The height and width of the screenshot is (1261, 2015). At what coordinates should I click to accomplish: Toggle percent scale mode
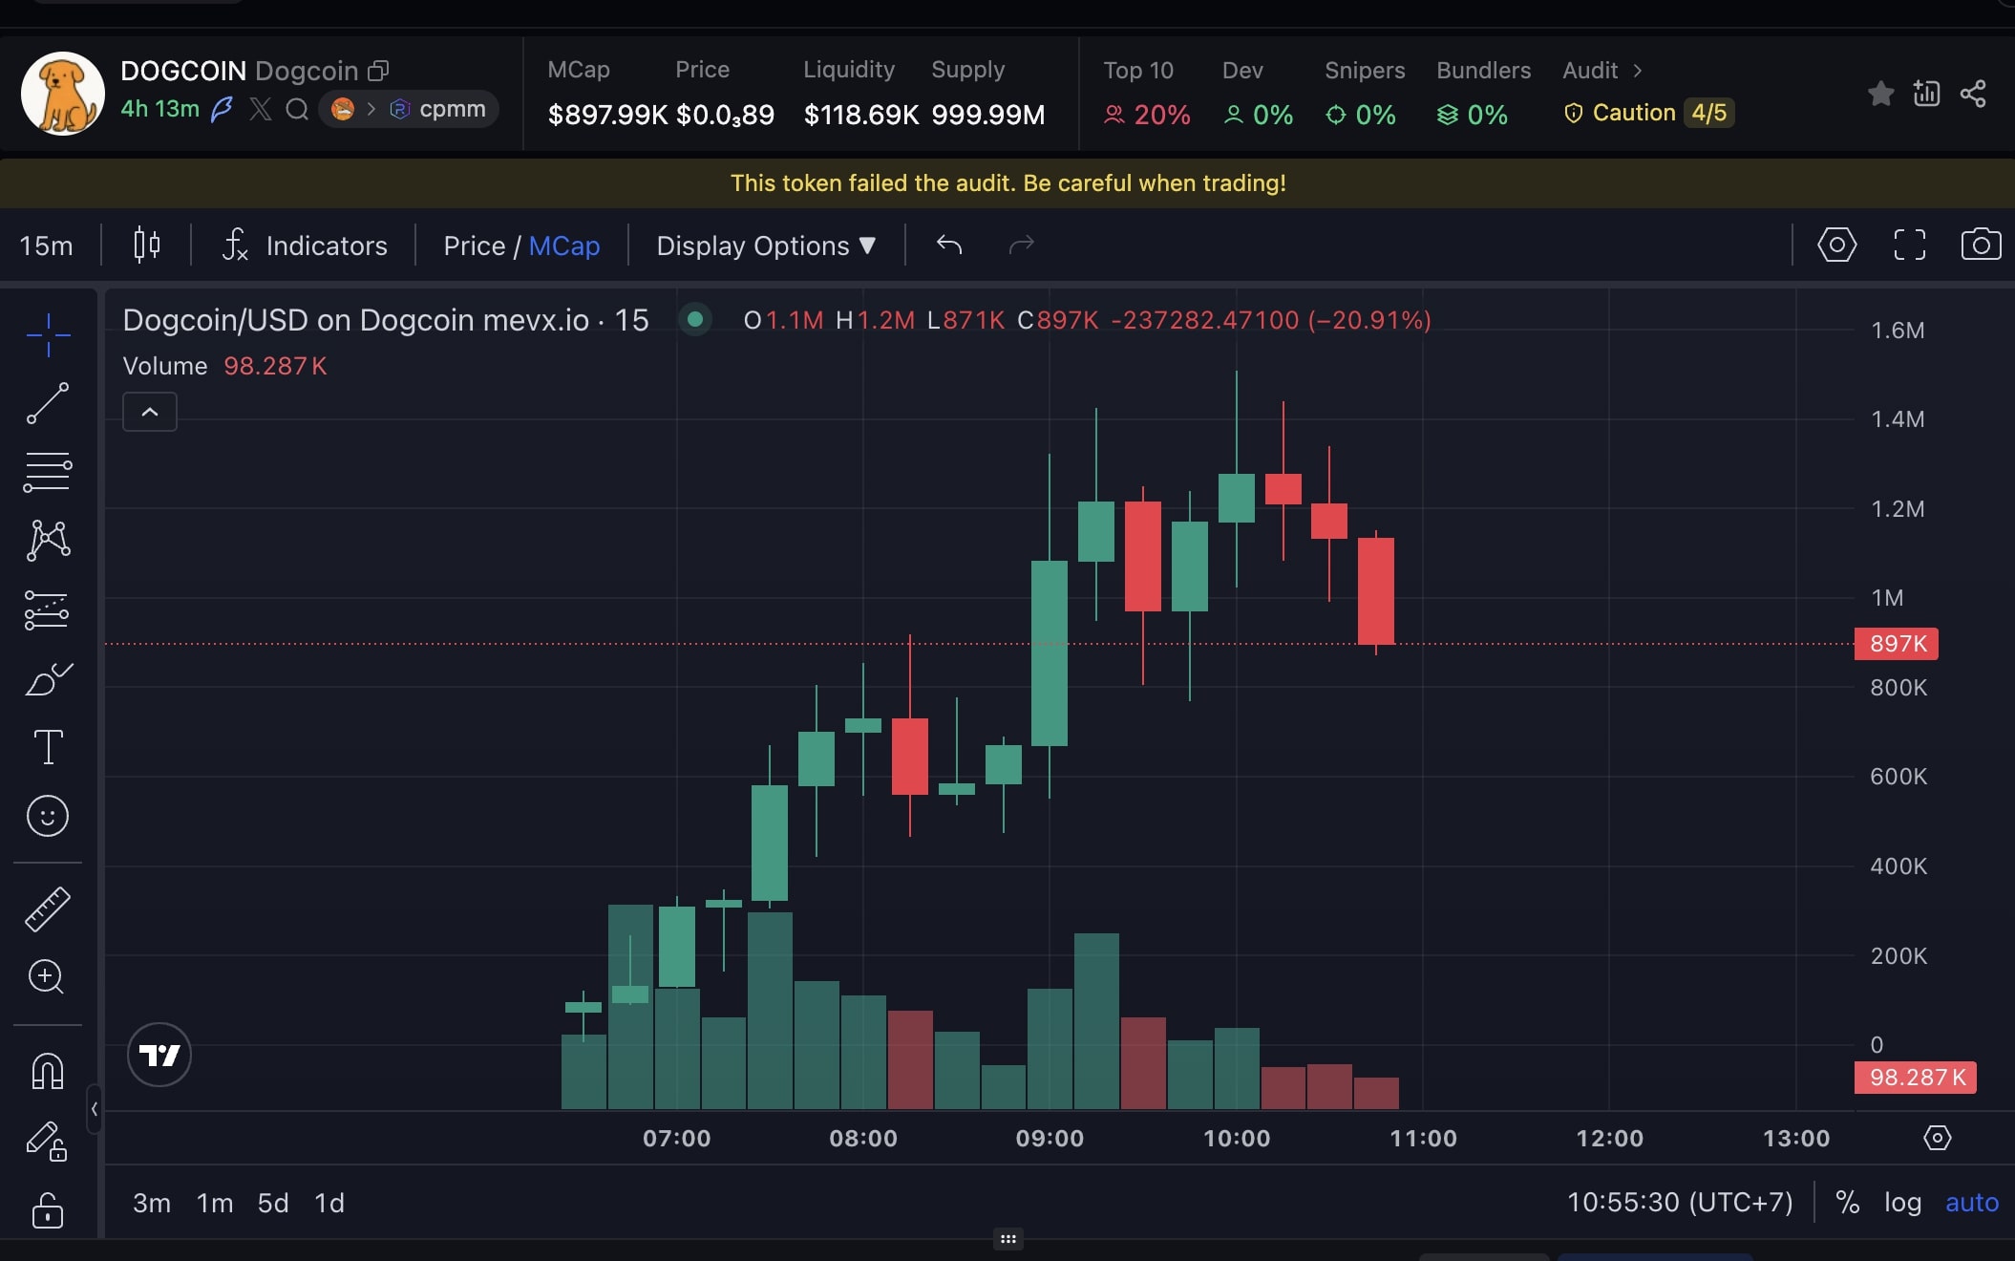click(x=1848, y=1202)
